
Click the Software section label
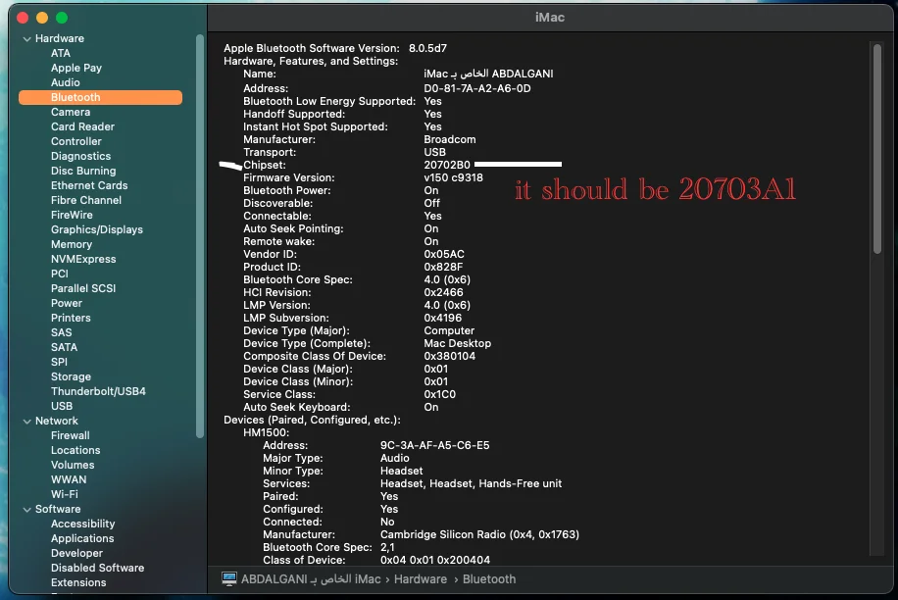coord(58,509)
